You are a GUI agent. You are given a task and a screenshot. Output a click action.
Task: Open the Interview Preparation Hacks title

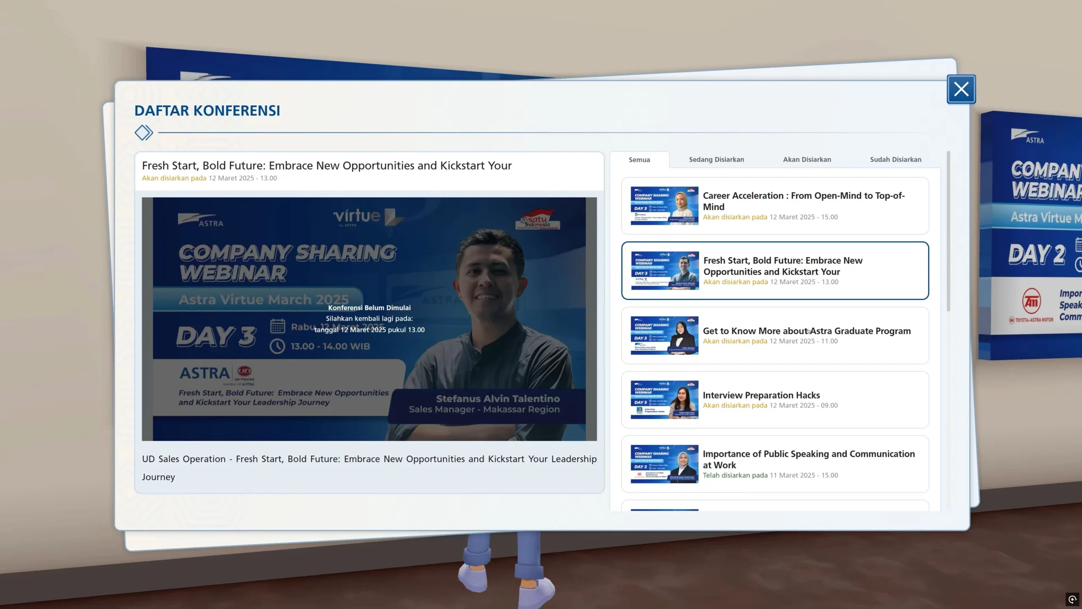(761, 395)
